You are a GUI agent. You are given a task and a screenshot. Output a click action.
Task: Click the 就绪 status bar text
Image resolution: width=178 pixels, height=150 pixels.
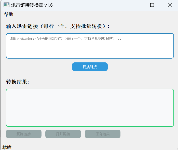[x=7, y=147]
